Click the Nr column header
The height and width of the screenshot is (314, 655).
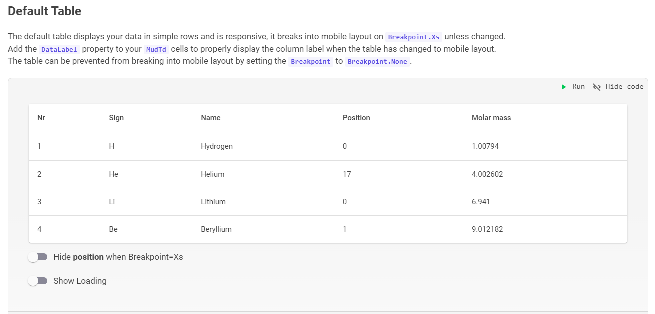pos(41,118)
